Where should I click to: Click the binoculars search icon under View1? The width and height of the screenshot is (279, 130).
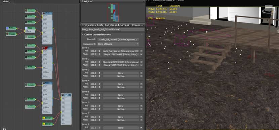click(4, 128)
